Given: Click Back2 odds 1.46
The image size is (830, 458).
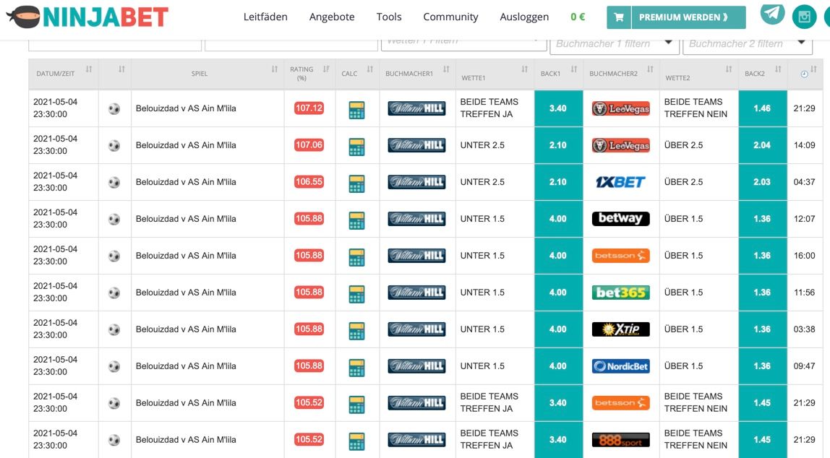Looking at the screenshot, I should (763, 108).
